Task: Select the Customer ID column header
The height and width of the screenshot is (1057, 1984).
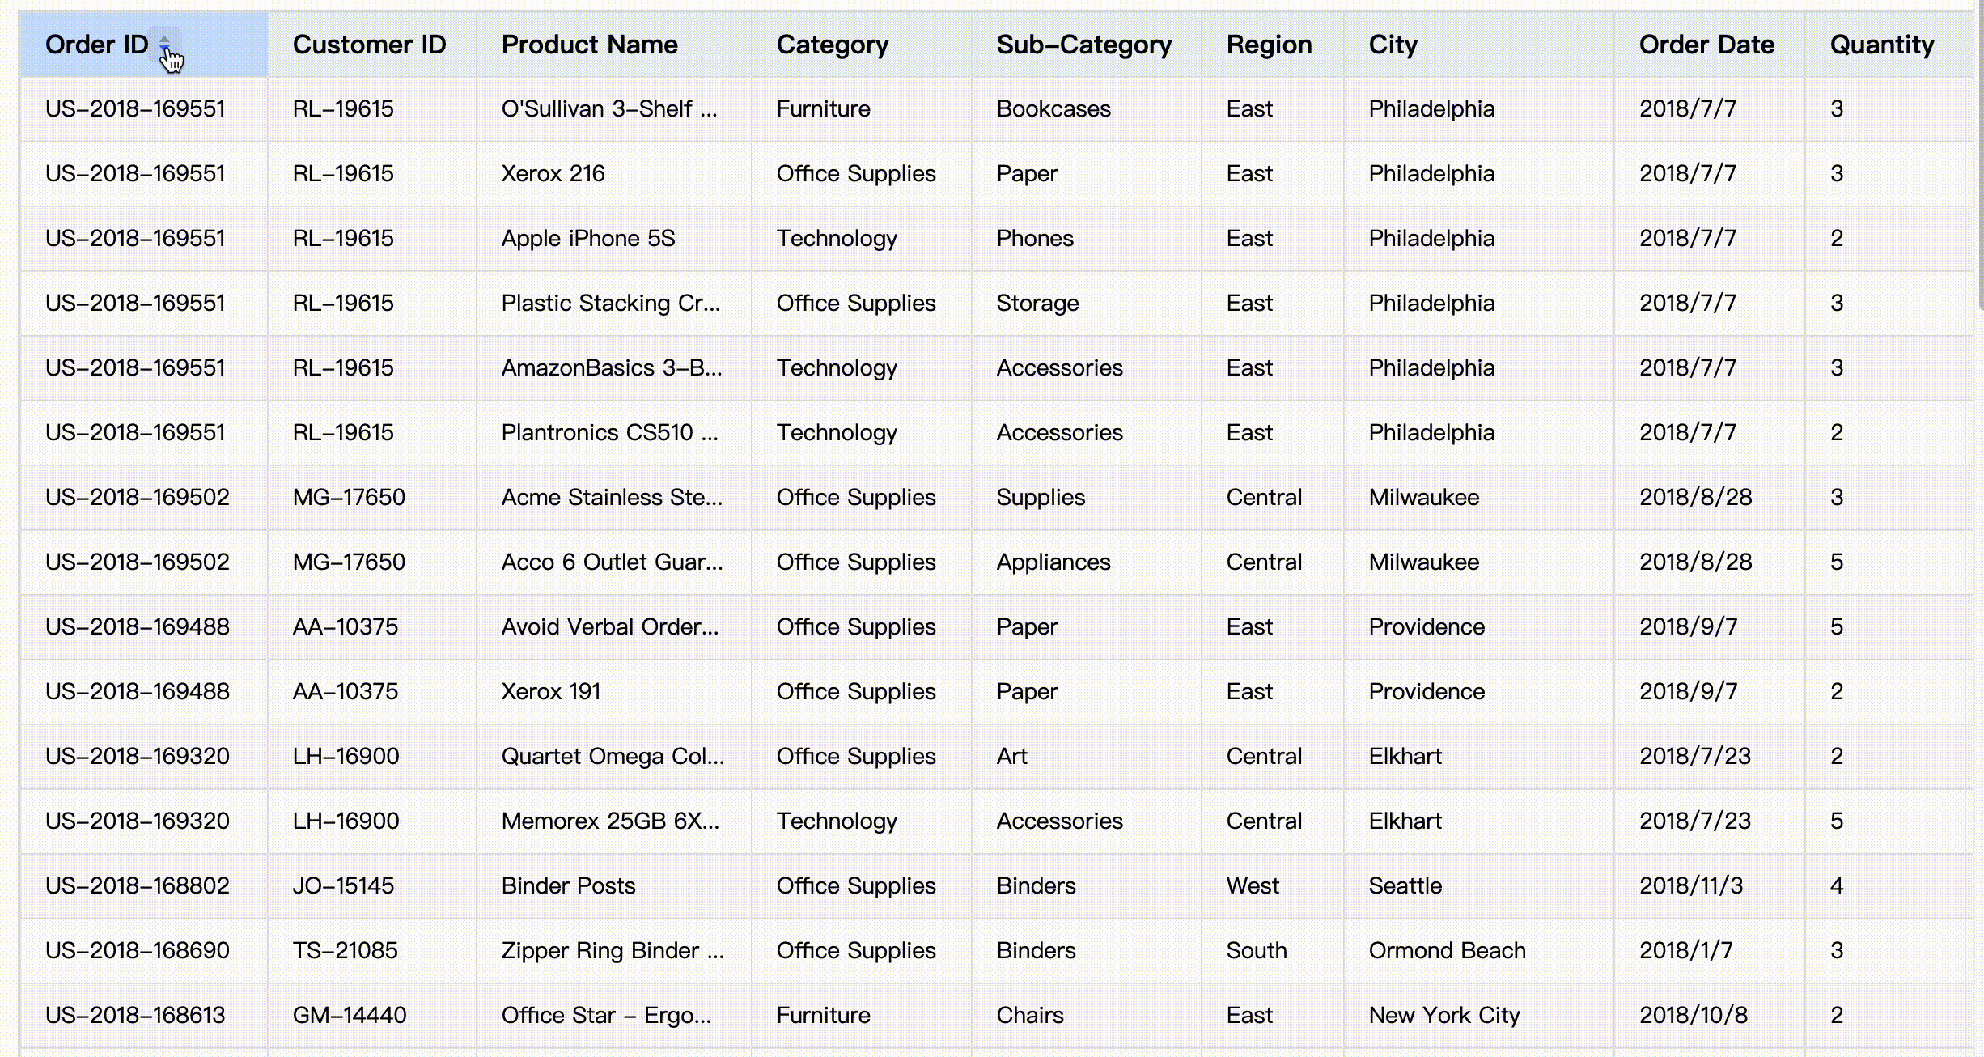Action: pos(369,45)
